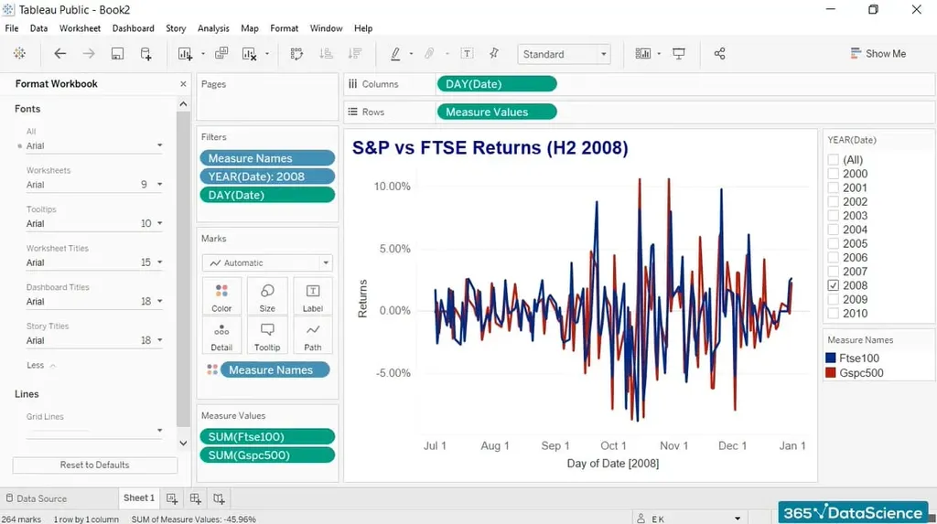
Task: Open the Color marks card
Action: (221, 296)
